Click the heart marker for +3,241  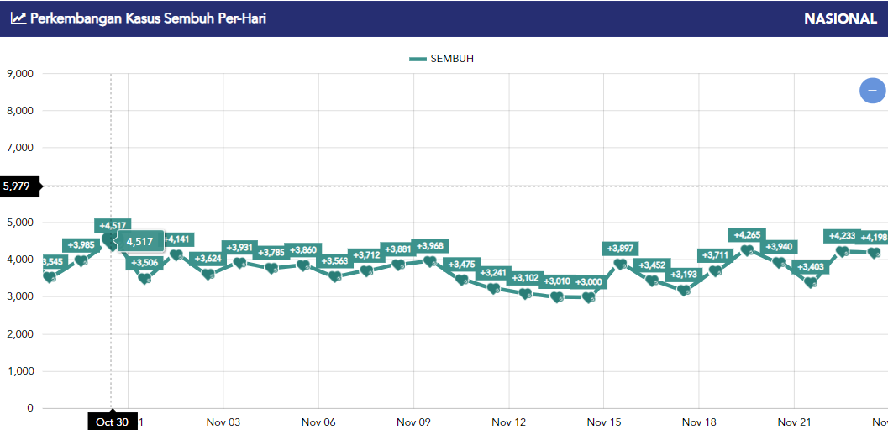tap(493, 289)
